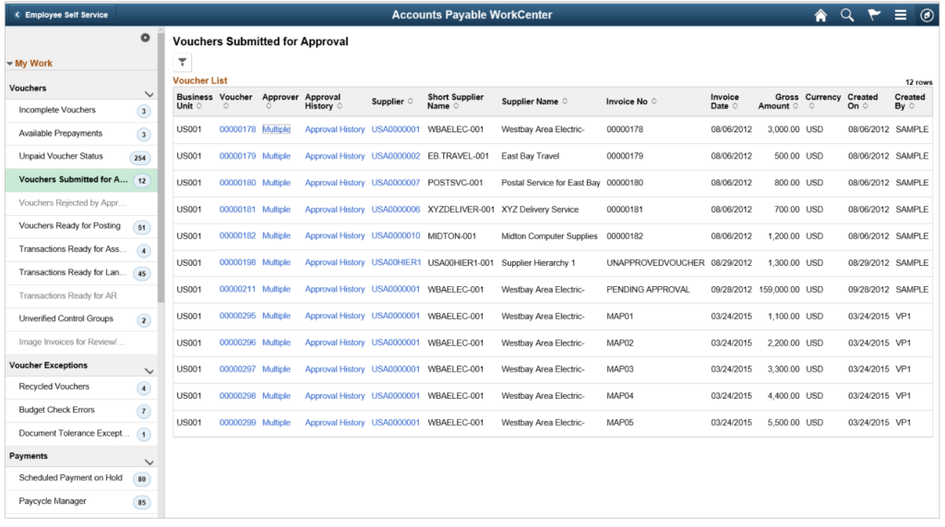Open voucher 00000178 link
Viewport: 945px width, 527px height.
(x=237, y=129)
